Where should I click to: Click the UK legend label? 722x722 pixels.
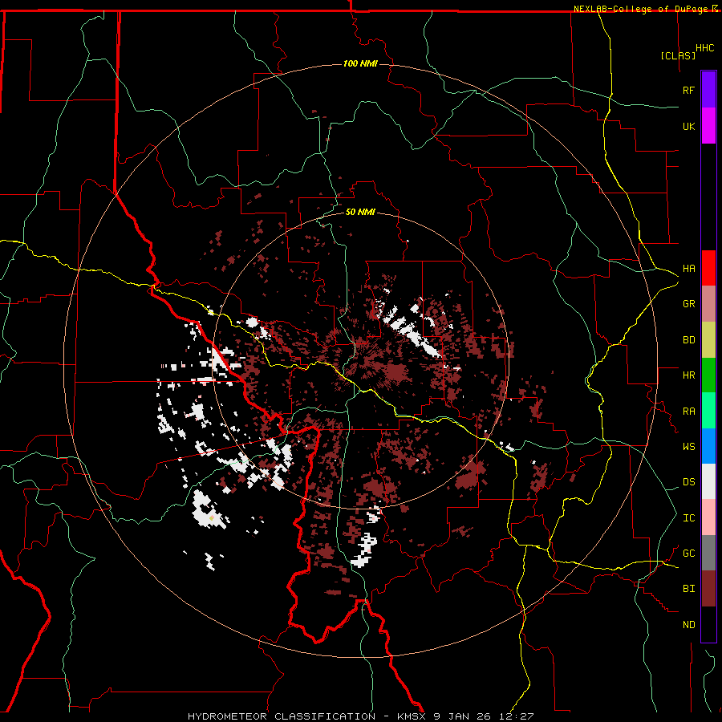click(688, 126)
